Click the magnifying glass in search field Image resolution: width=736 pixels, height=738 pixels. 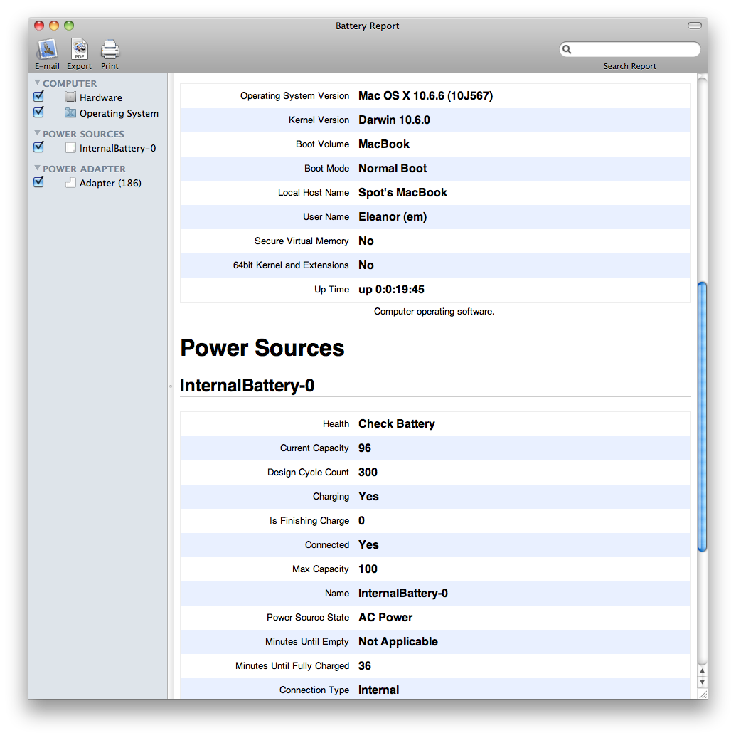tap(567, 49)
